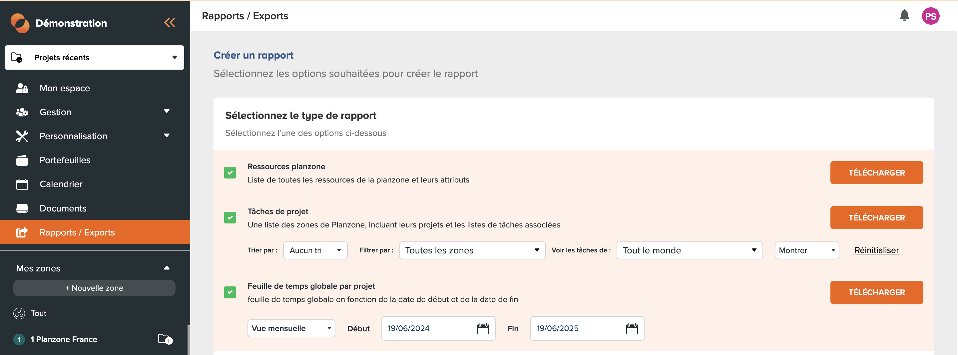This screenshot has width=958, height=355.
Task: Select the Tout zone entry
Action: coord(38,313)
